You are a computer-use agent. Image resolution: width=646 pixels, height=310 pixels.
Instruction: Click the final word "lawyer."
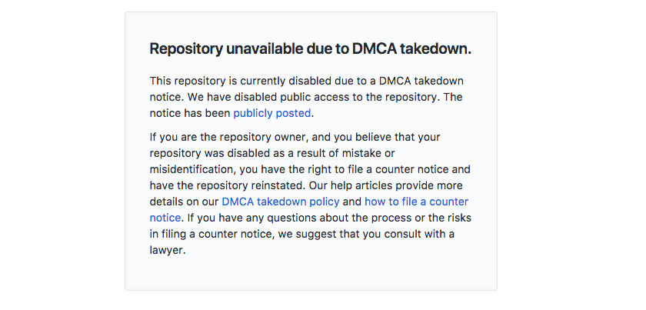coord(168,250)
